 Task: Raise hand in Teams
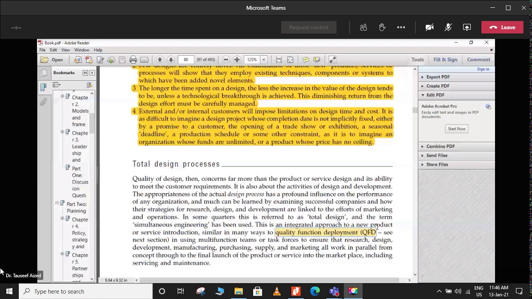pos(382,27)
